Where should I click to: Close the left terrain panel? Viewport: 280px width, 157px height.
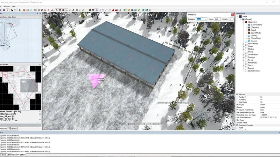click(x=40, y=13)
